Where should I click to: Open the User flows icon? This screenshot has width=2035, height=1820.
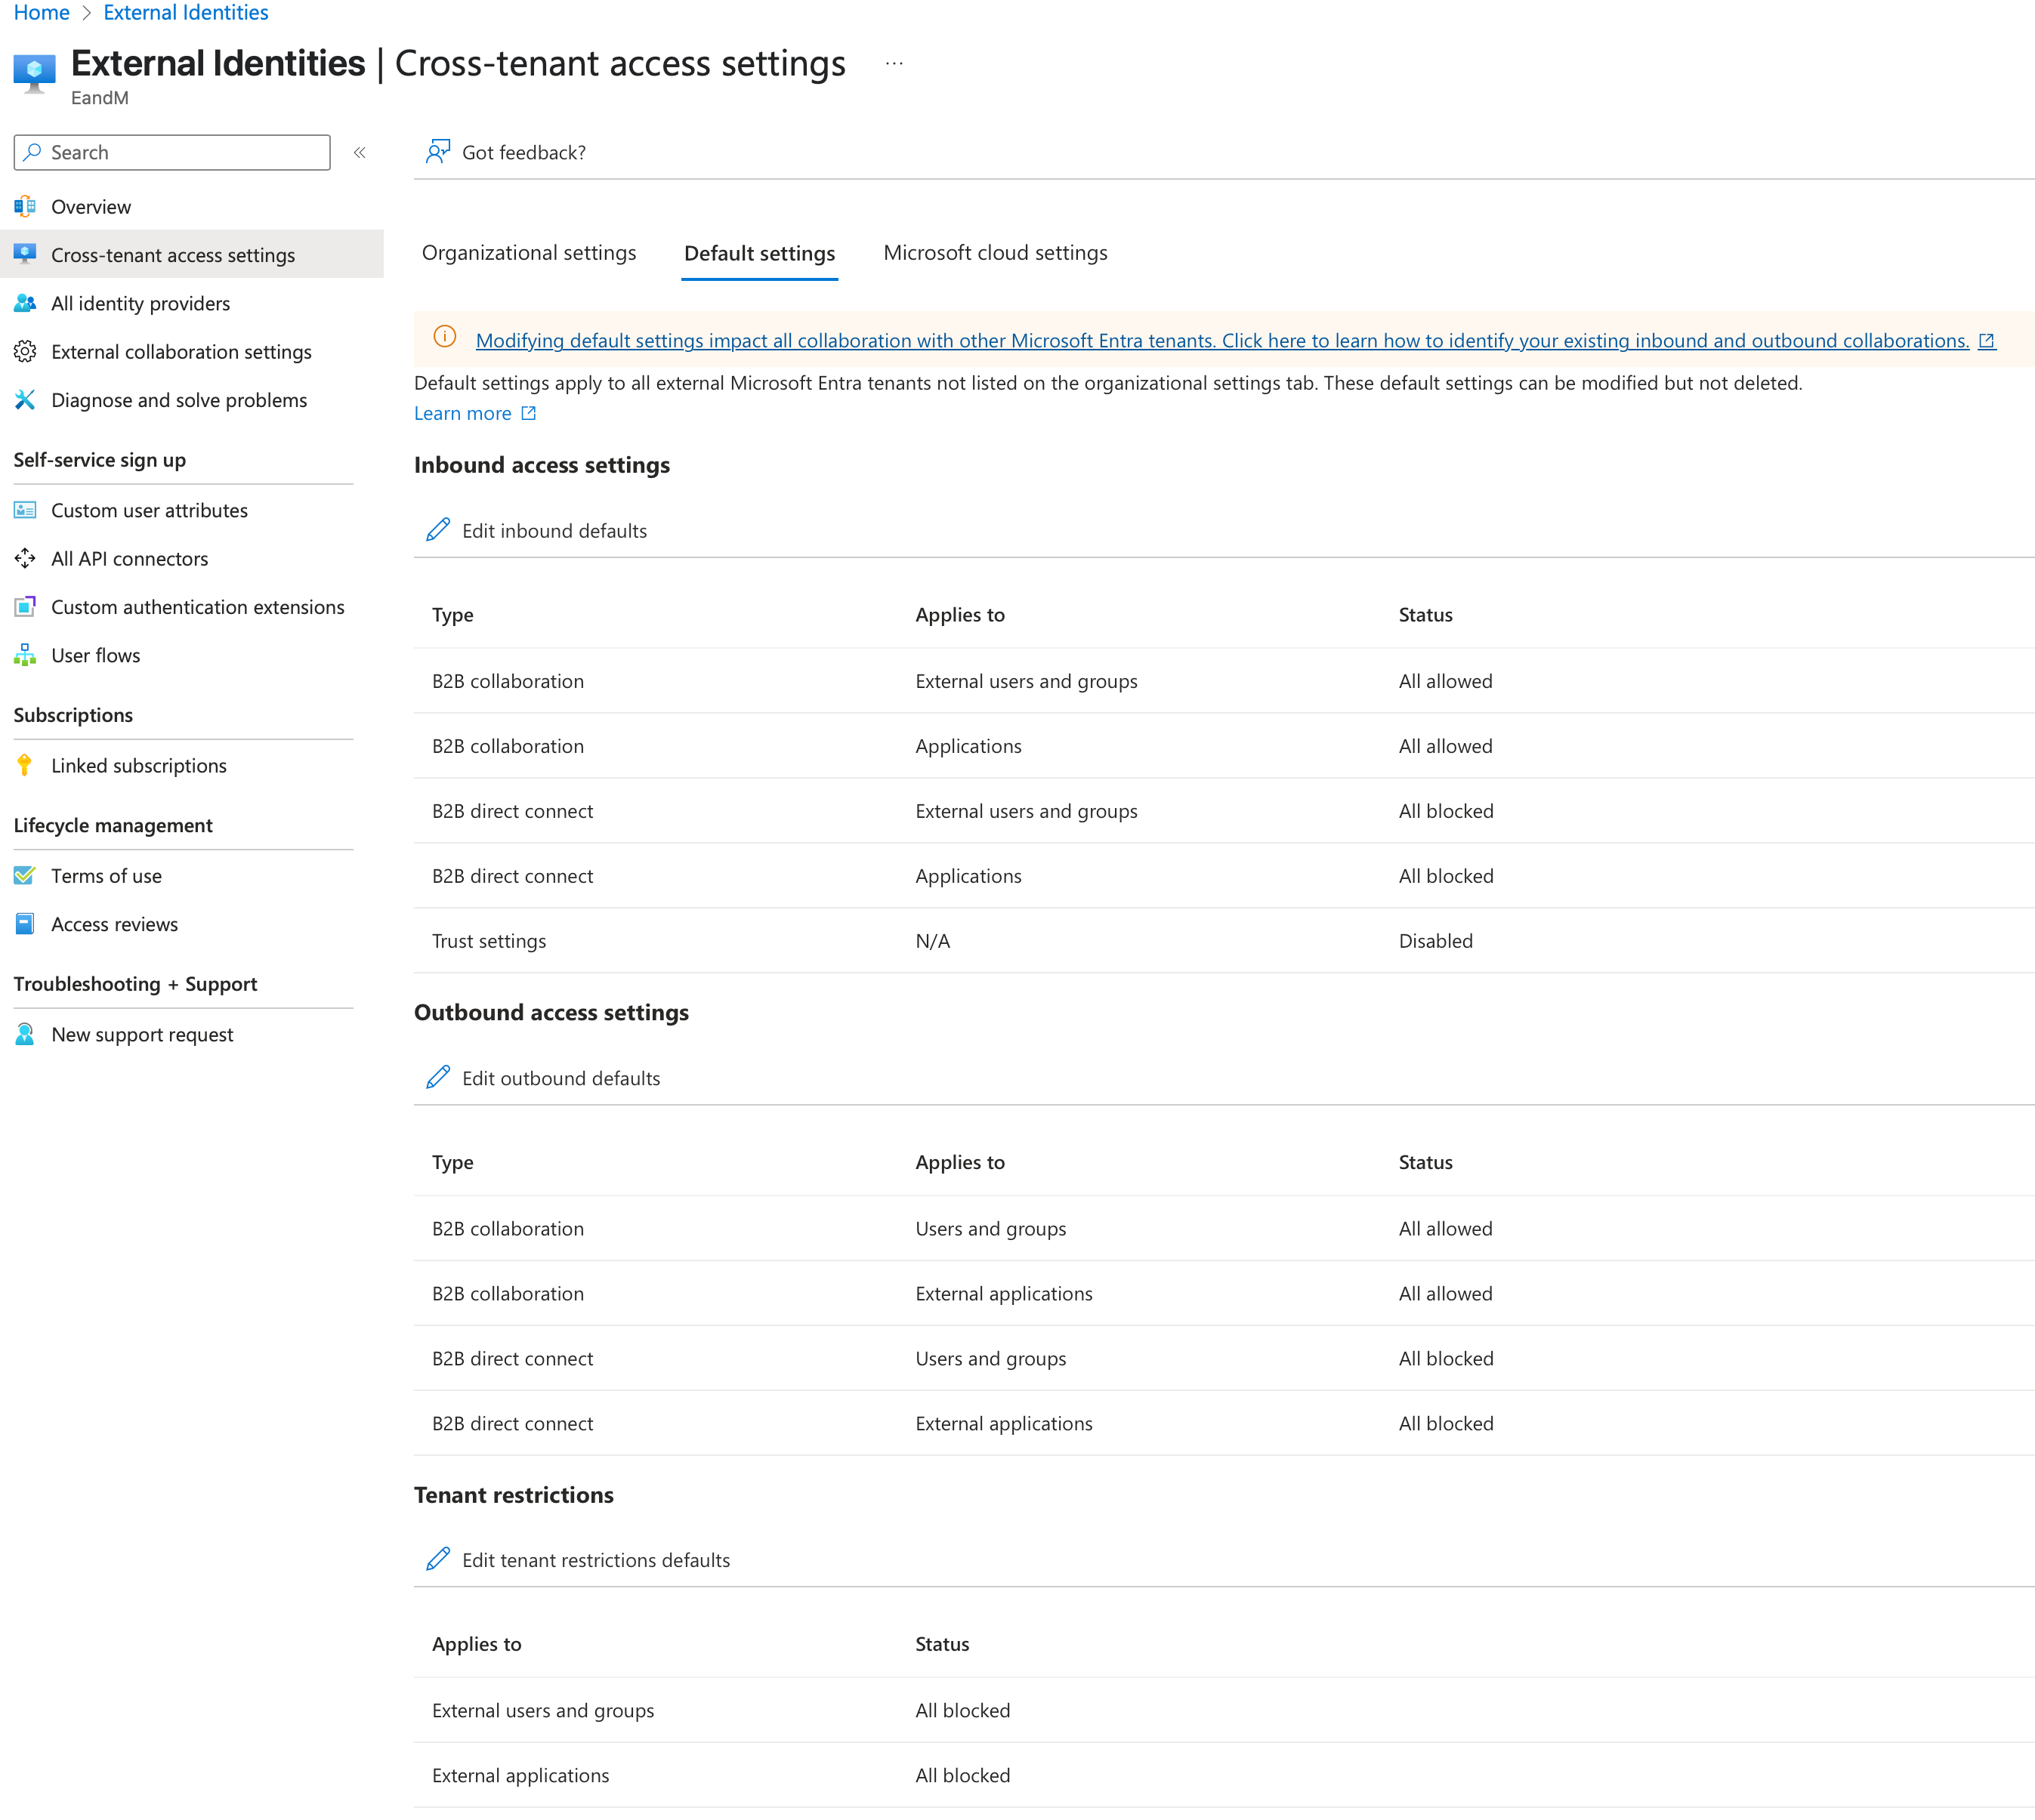click(x=25, y=655)
